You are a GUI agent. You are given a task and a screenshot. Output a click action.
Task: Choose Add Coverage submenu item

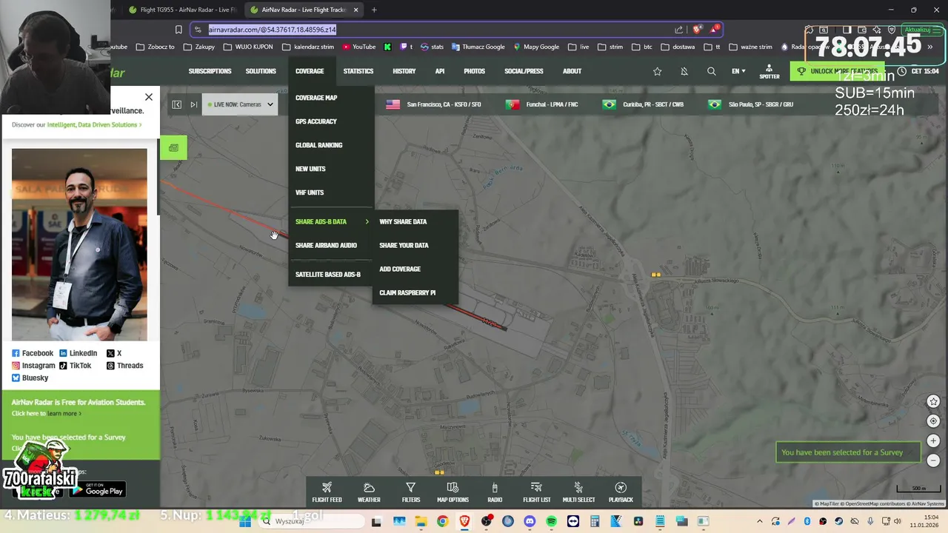tap(400, 269)
